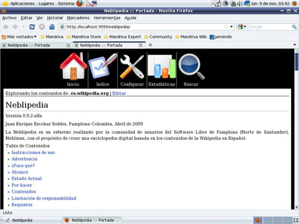
Task: Go to the Firefox home page icon
Action: pos(52,27)
